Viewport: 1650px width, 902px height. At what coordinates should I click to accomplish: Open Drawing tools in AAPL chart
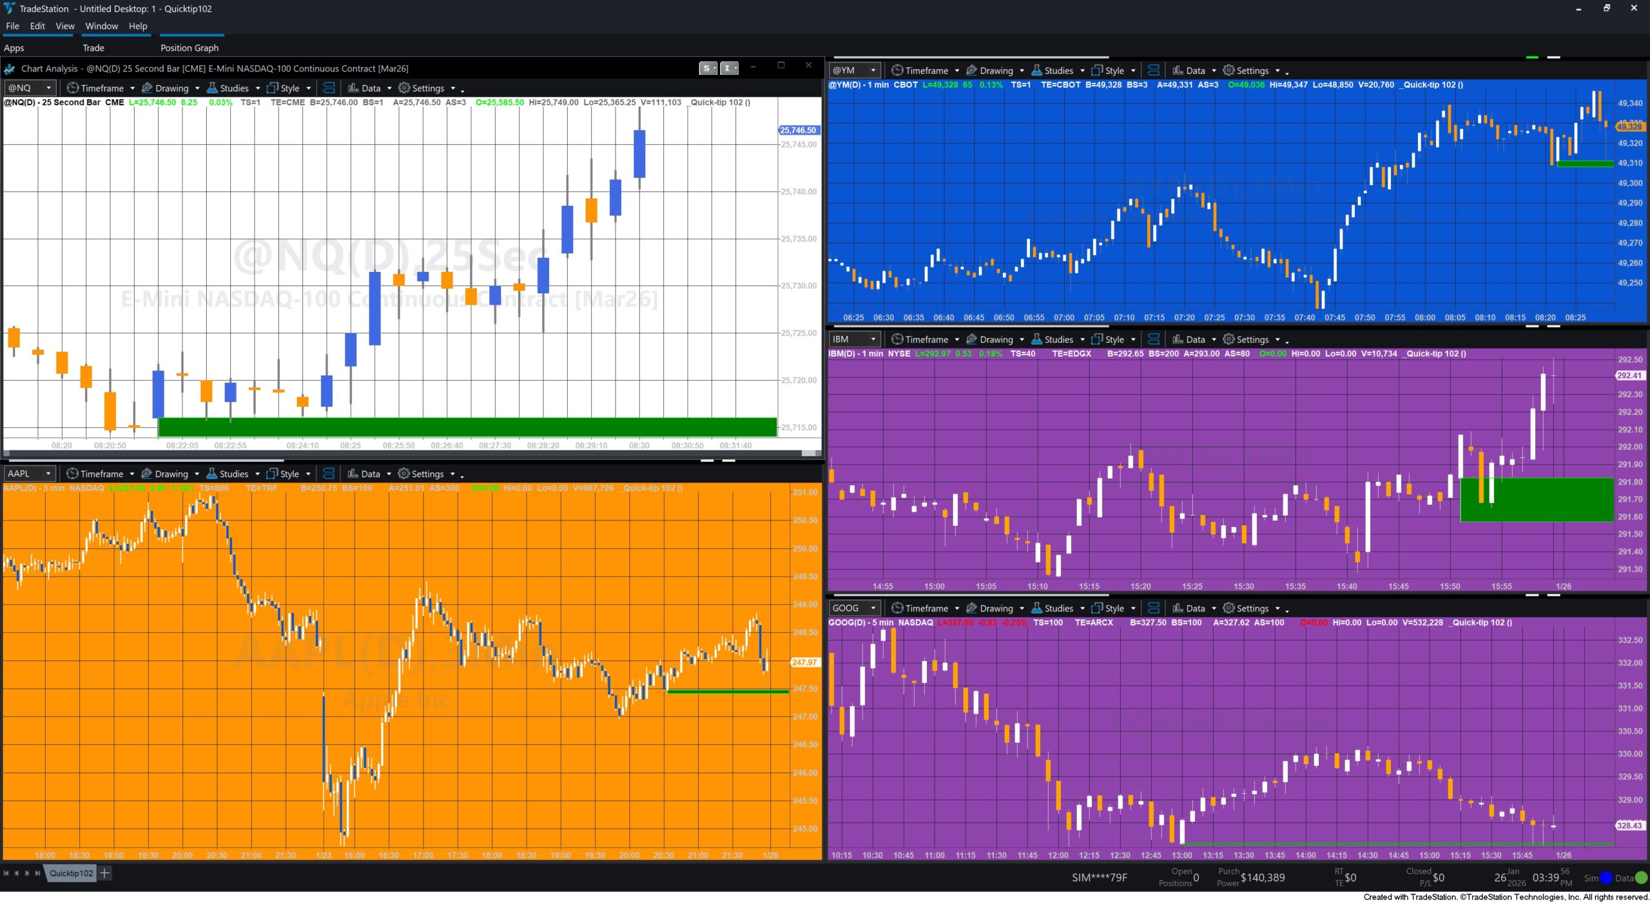click(170, 474)
